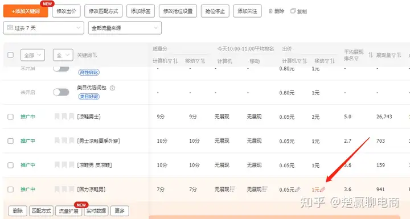Click the bottom 删除 button
This screenshot has width=410, height=219.
coord(18,210)
